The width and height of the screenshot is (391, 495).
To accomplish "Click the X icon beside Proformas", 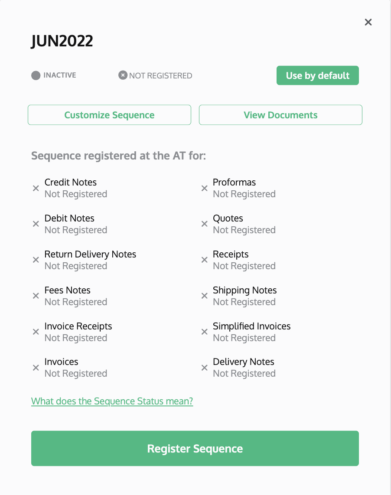I will pos(205,188).
